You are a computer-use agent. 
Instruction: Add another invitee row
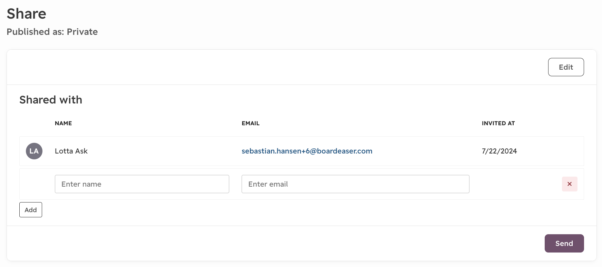point(31,210)
